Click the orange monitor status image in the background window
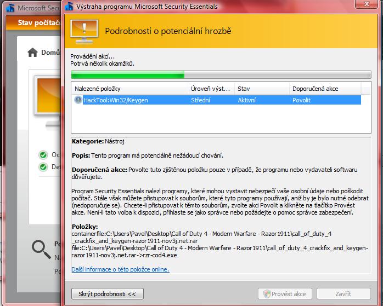 48,101
